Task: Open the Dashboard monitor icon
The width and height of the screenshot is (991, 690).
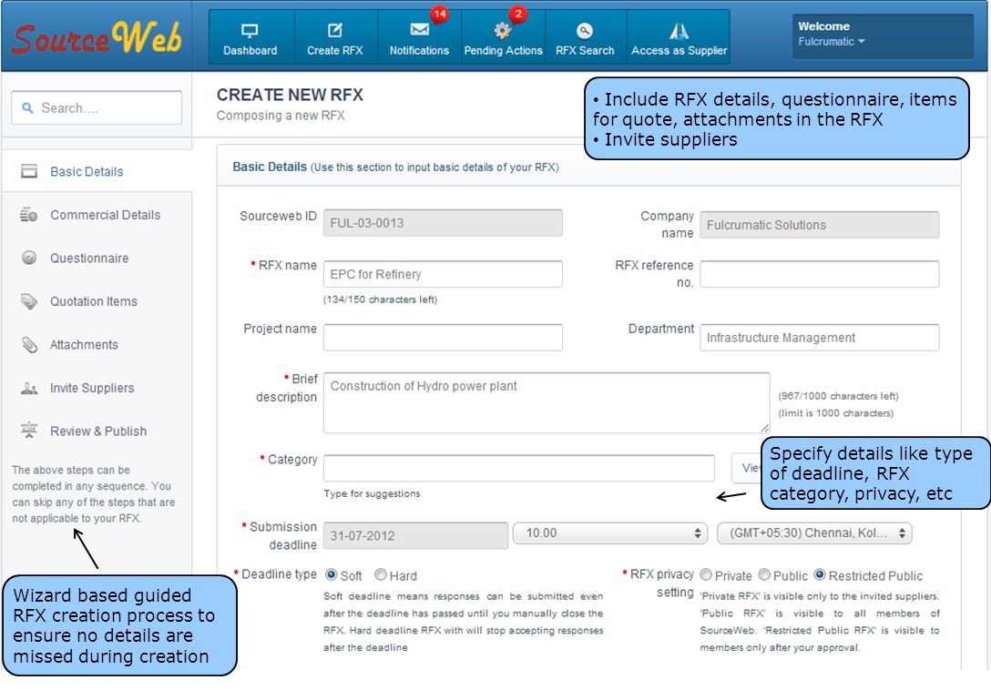Action: coord(250,30)
